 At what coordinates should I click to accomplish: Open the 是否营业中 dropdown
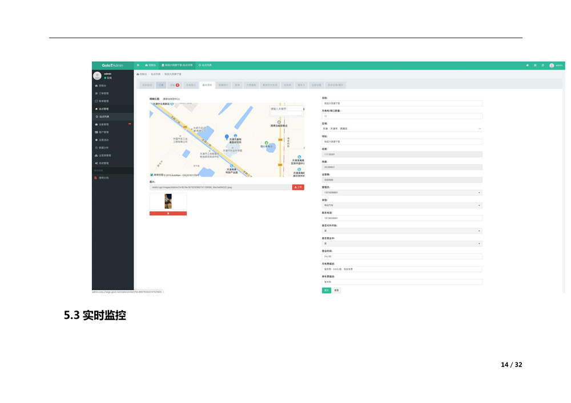pyautogui.click(x=402, y=243)
